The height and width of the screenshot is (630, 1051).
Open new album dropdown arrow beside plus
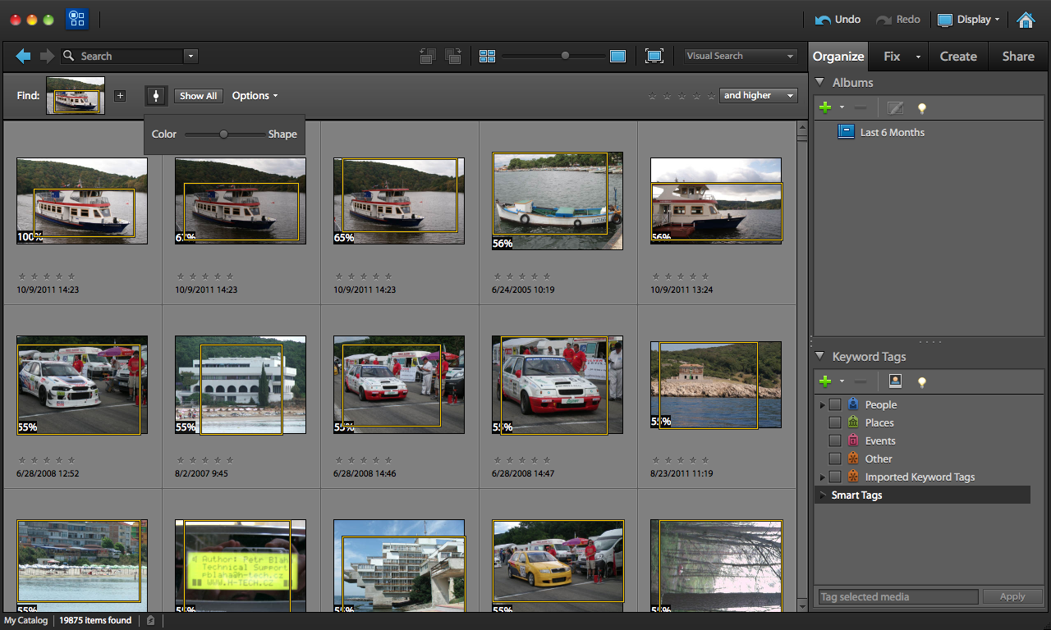[842, 107]
